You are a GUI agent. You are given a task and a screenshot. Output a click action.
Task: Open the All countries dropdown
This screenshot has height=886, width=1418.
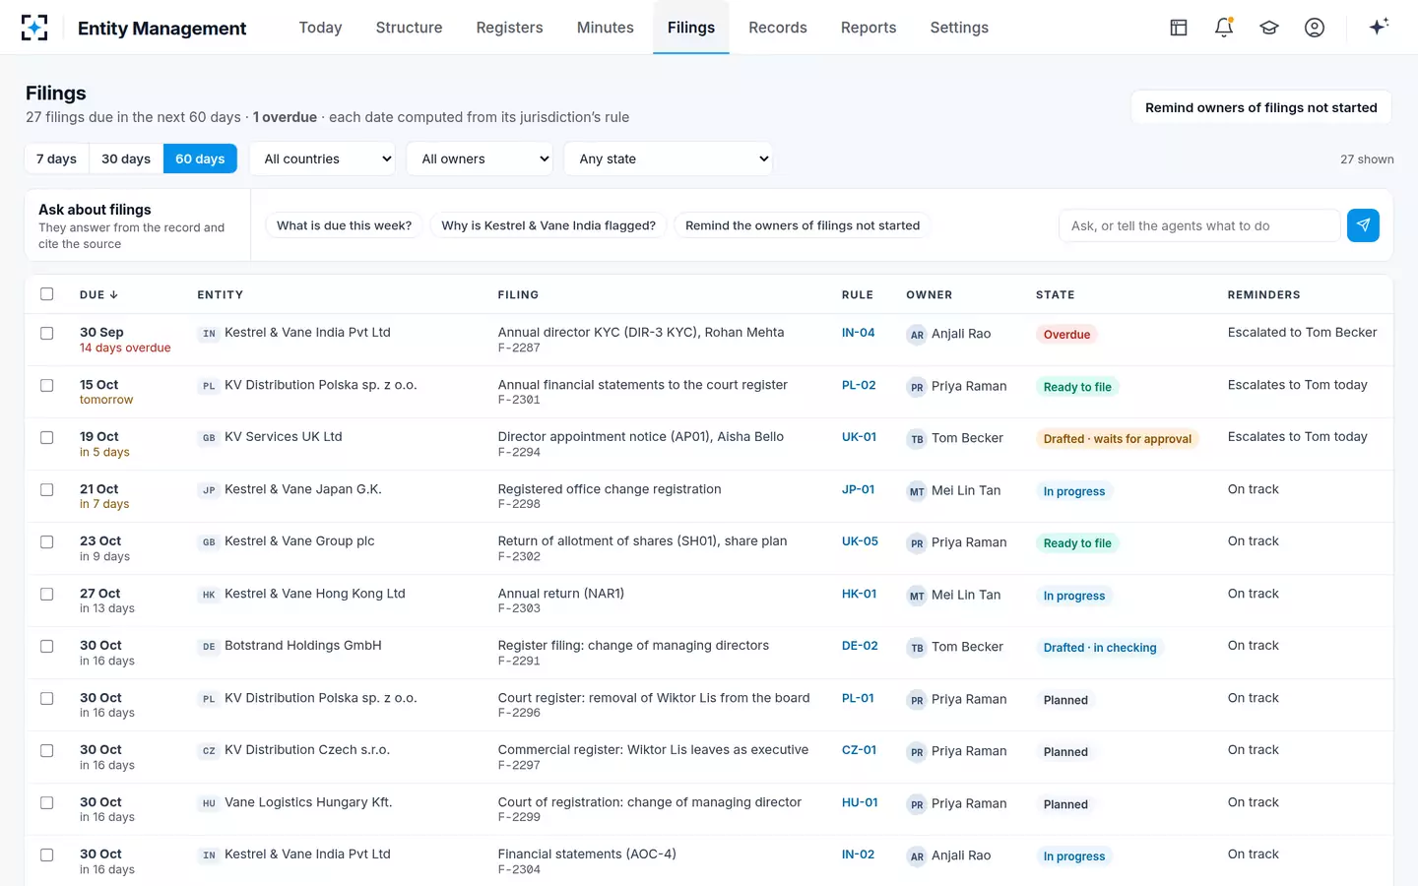click(x=323, y=158)
